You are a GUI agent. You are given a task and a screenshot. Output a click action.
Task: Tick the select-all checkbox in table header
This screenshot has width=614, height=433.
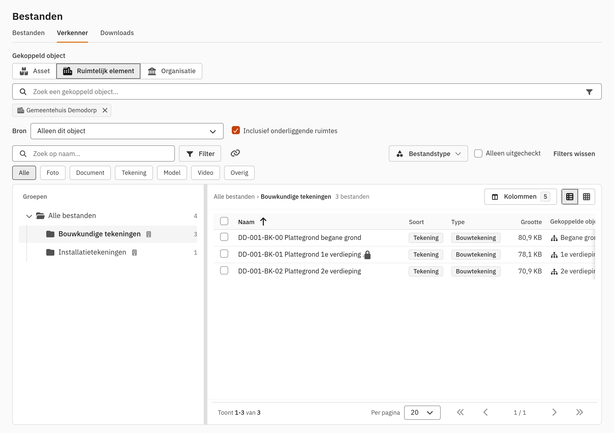tap(224, 221)
